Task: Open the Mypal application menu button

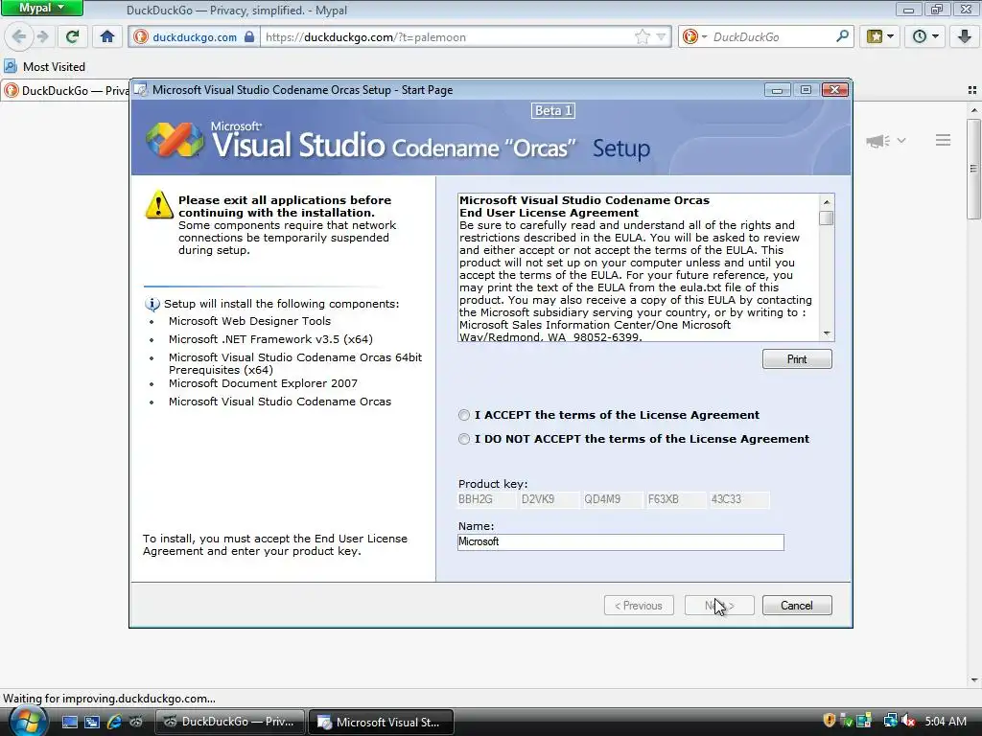Action: pos(41,8)
